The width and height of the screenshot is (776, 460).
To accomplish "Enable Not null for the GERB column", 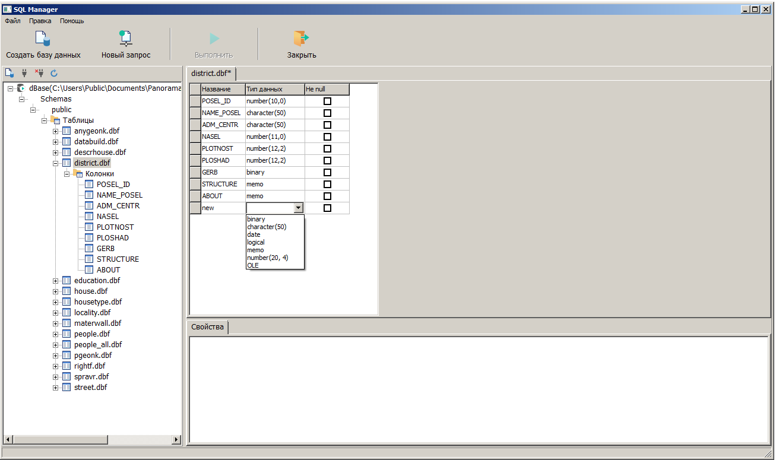I will (327, 172).
